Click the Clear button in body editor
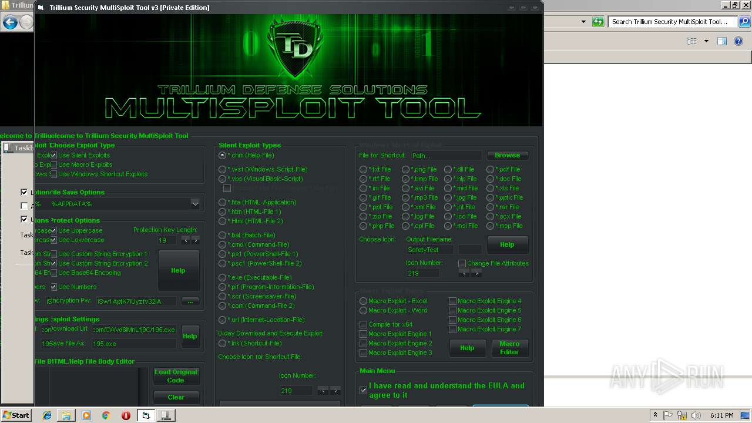The width and height of the screenshot is (752, 423). click(x=176, y=397)
